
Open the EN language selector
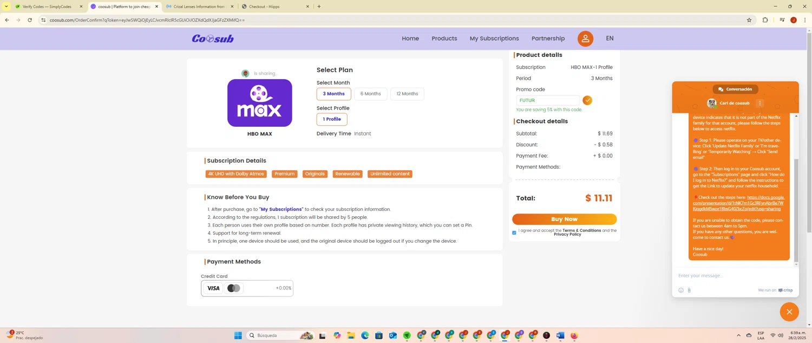coord(610,38)
